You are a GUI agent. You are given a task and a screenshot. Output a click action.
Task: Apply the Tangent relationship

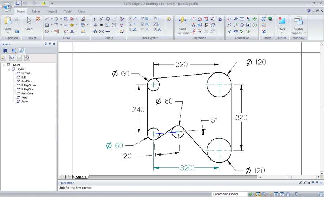(x=95, y=31)
